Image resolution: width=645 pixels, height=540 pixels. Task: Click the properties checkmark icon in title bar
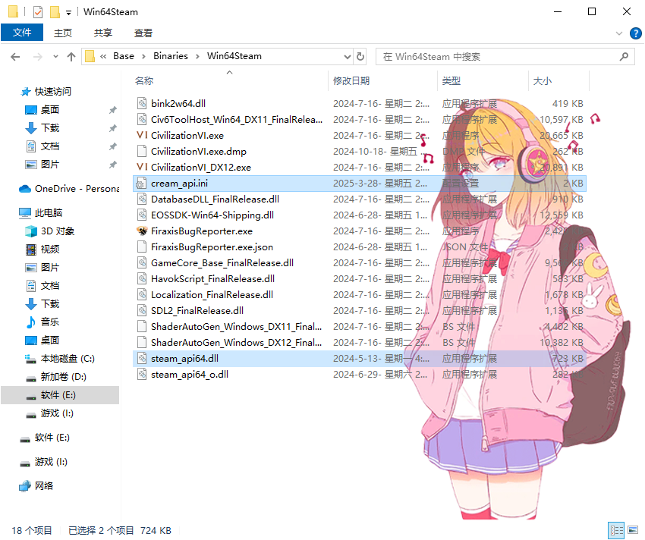point(38,12)
